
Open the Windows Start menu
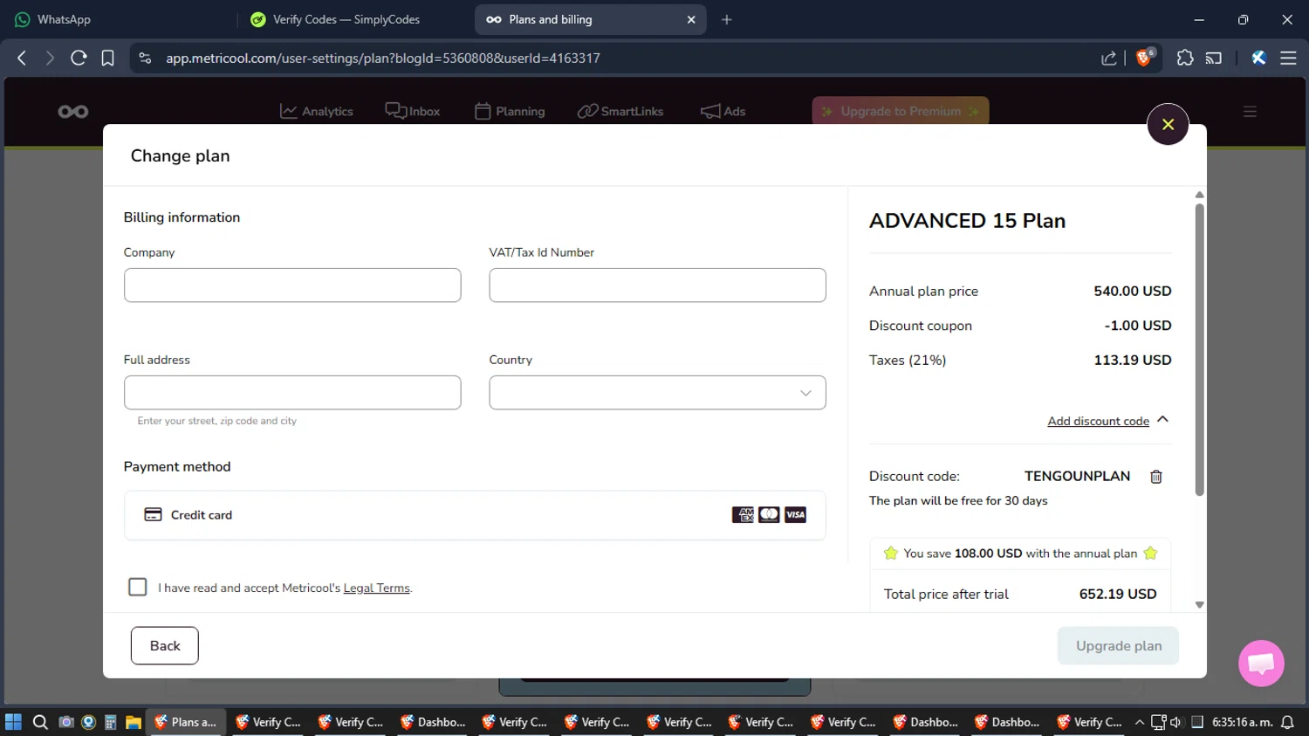[13, 722]
